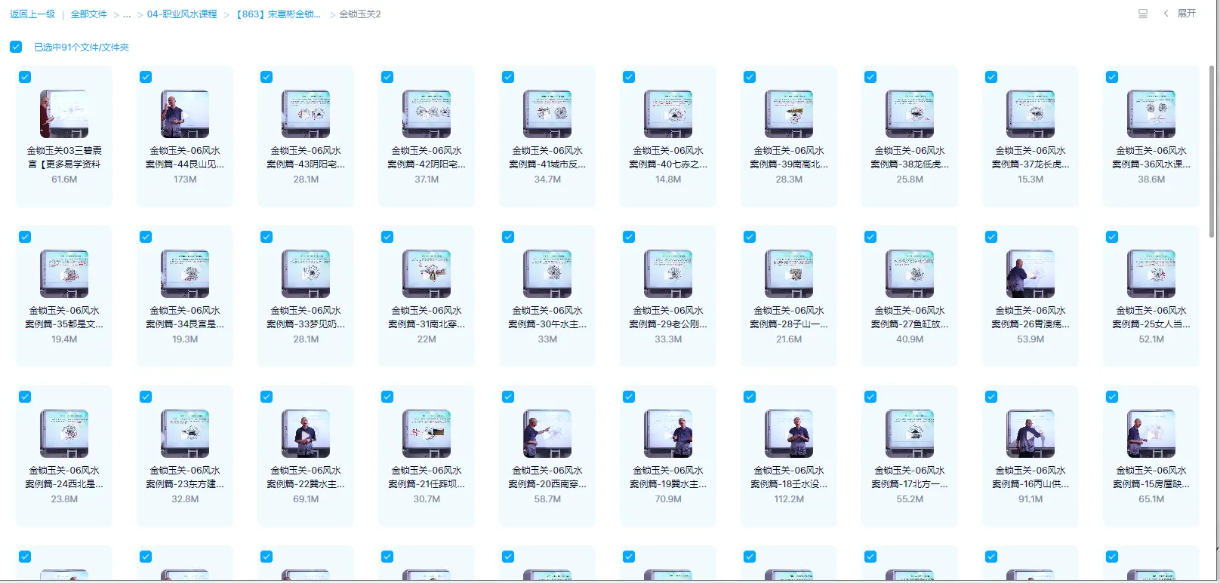Click the current folder 金锁玉关2 breadcrumb
Image resolution: width=1220 pixels, height=583 pixels.
point(360,14)
